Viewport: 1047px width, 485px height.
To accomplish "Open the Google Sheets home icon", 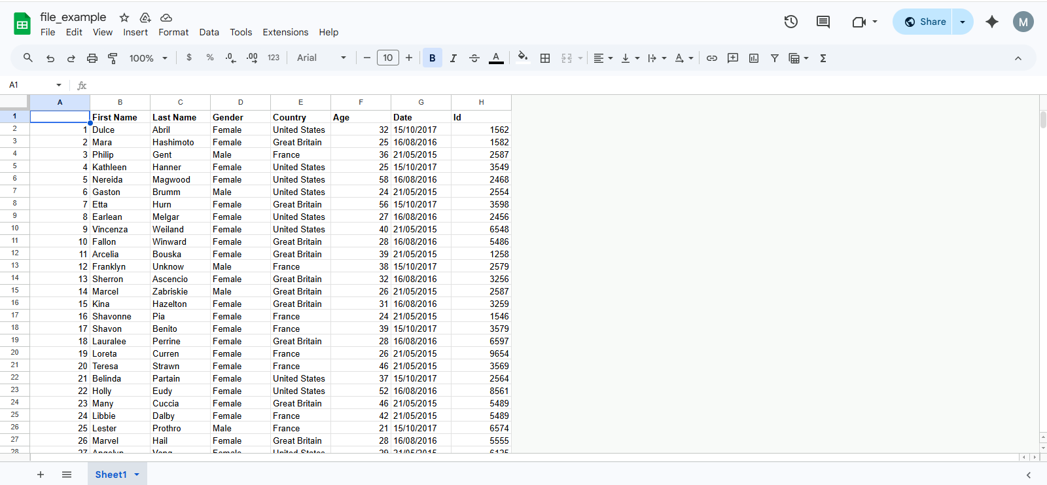I will [x=22, y=24].
